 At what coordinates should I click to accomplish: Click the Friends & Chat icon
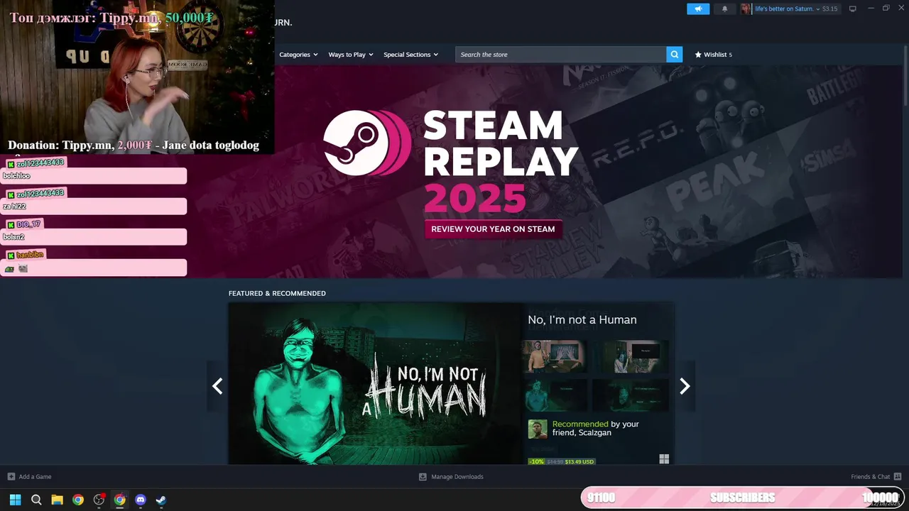898,477
